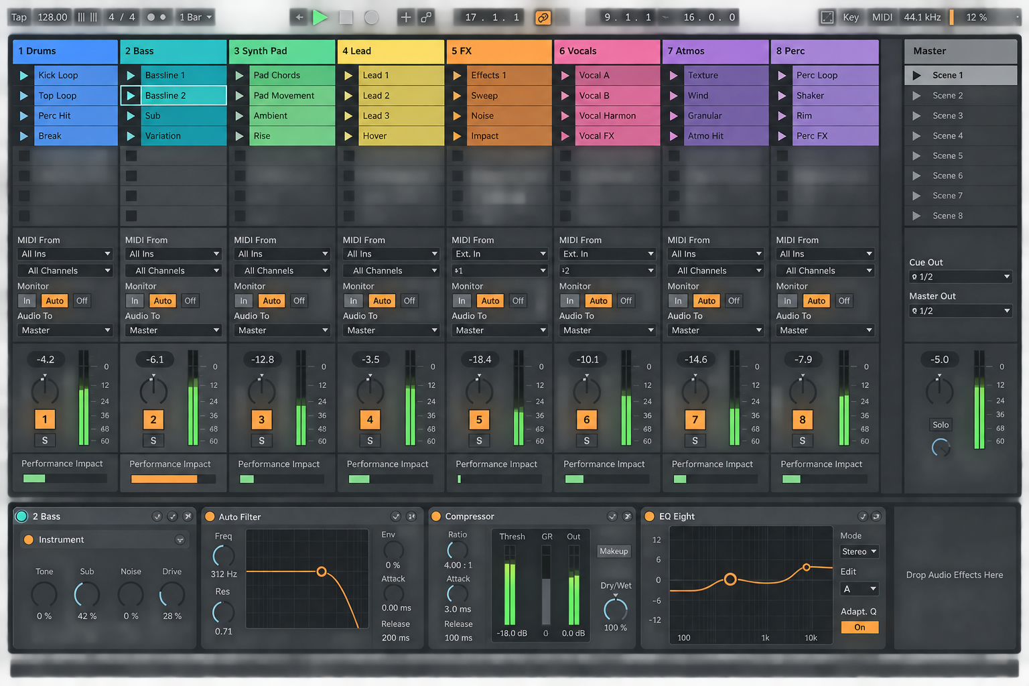Click the Record button in the transport bar
The height and width of the screenshot is (686, 1029).
371,17
